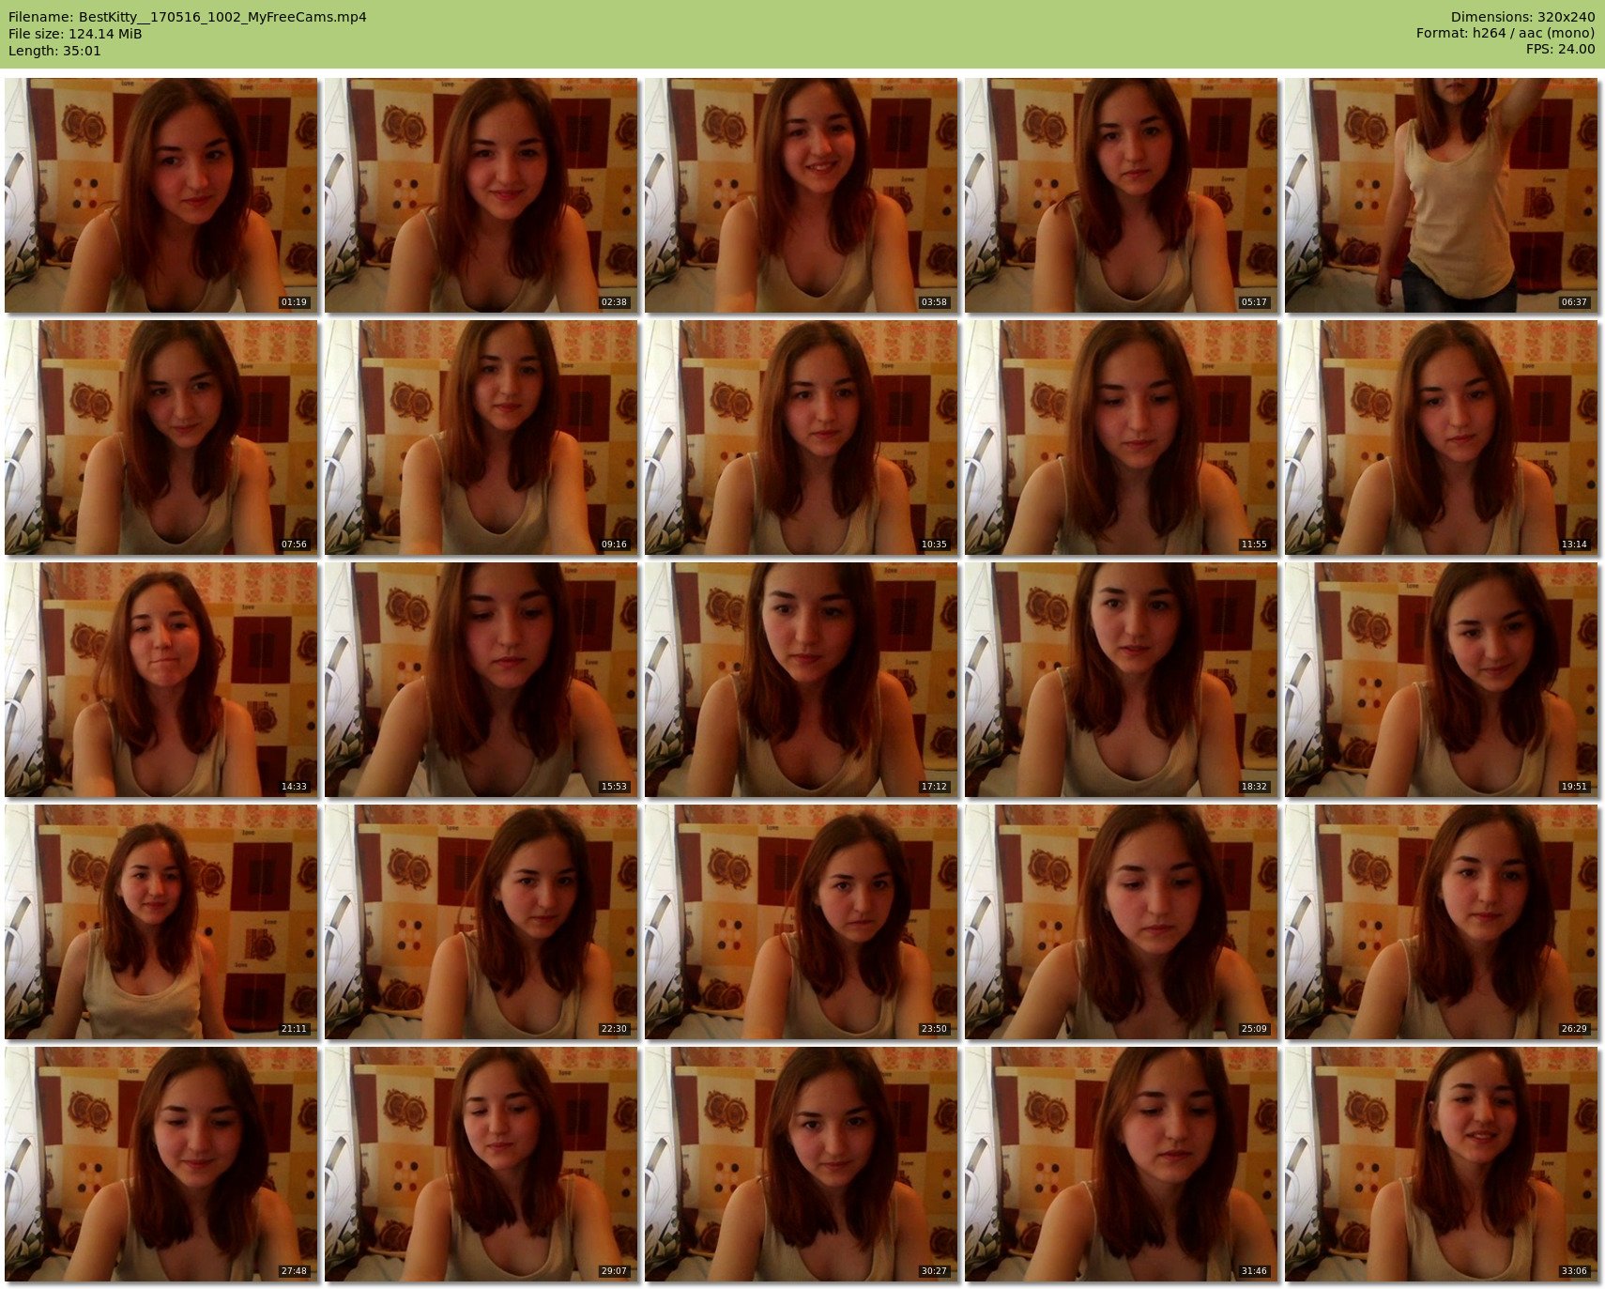Viewport: 1605px width, 1289px height.
Task: Select the frame marked 02:38
Action: 481,195
